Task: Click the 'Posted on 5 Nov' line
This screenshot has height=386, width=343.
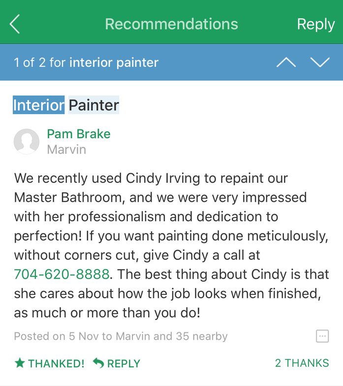Action: click(121, 336)
